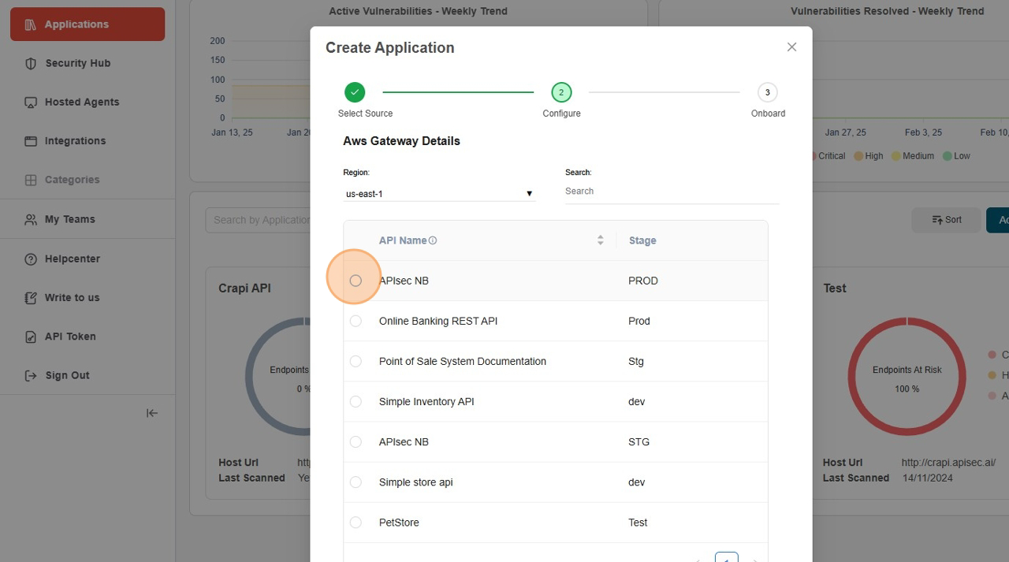This screenshot has width=1009, height=562.
Task: Open the Region dropdown showing us-east-1
Action: [x=439, y=194]
